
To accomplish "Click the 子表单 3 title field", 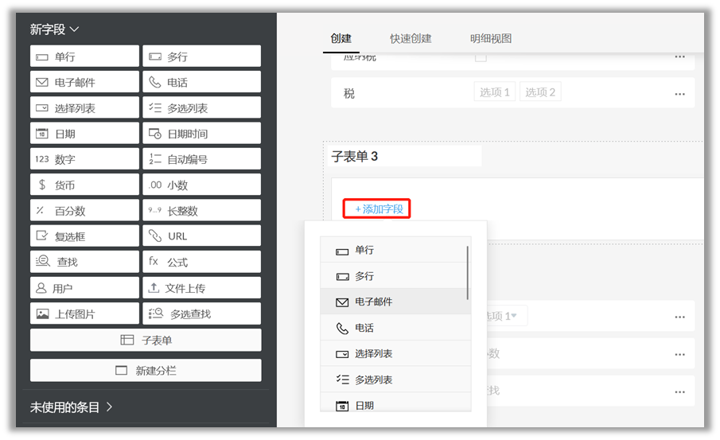I will tap(405, 156).
